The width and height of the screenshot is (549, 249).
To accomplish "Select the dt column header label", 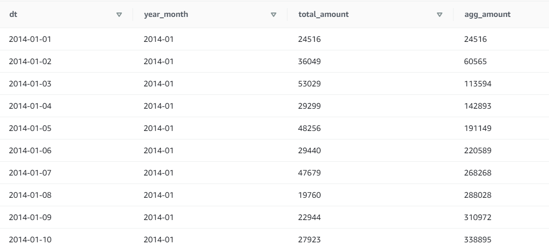I will (13, 15).
